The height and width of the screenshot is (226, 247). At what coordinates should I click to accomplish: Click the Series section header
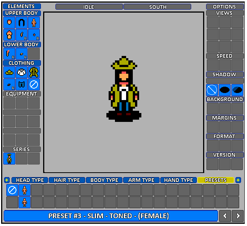coord(22,149)
